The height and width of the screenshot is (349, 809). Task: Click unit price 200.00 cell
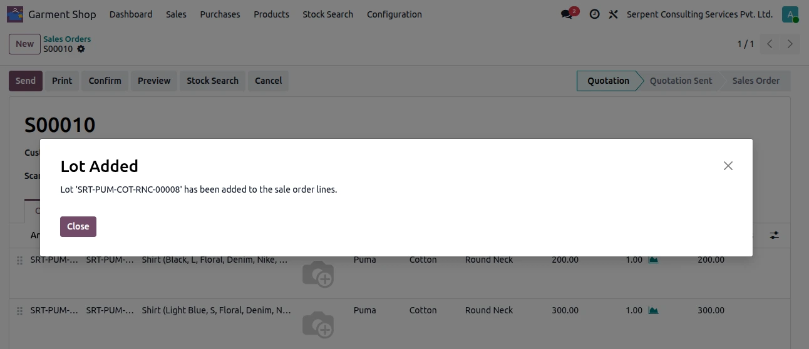pos(565,260)
